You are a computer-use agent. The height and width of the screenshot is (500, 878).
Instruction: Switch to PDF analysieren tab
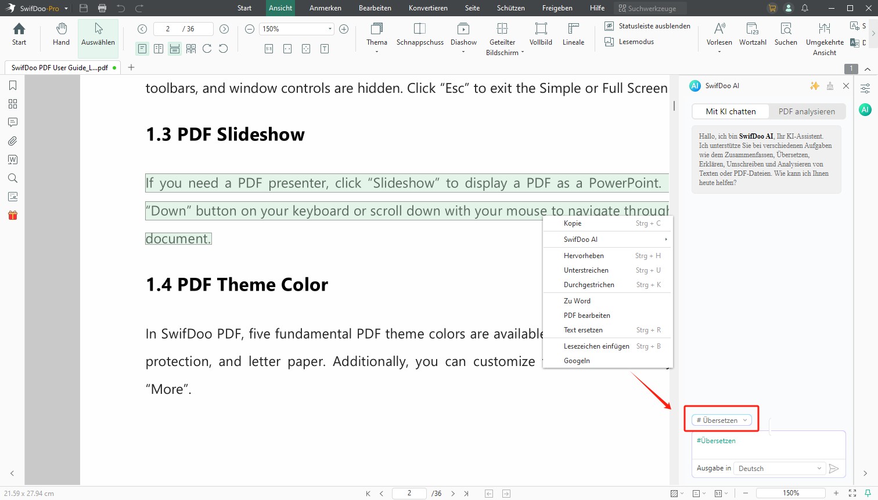coord(807,111)
